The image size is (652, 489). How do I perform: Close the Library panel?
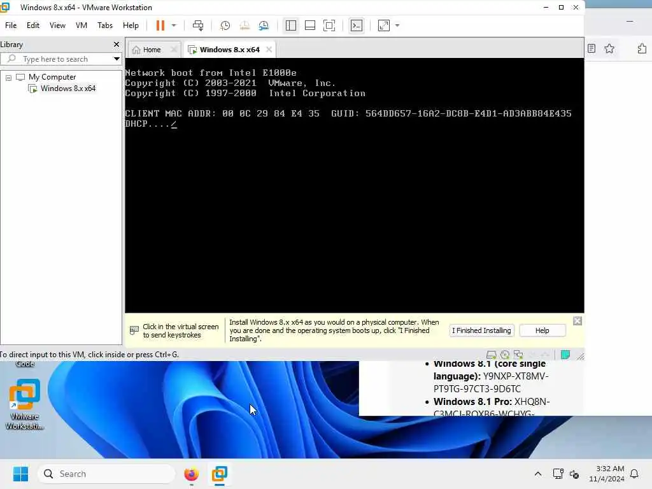tap(117, 44)
